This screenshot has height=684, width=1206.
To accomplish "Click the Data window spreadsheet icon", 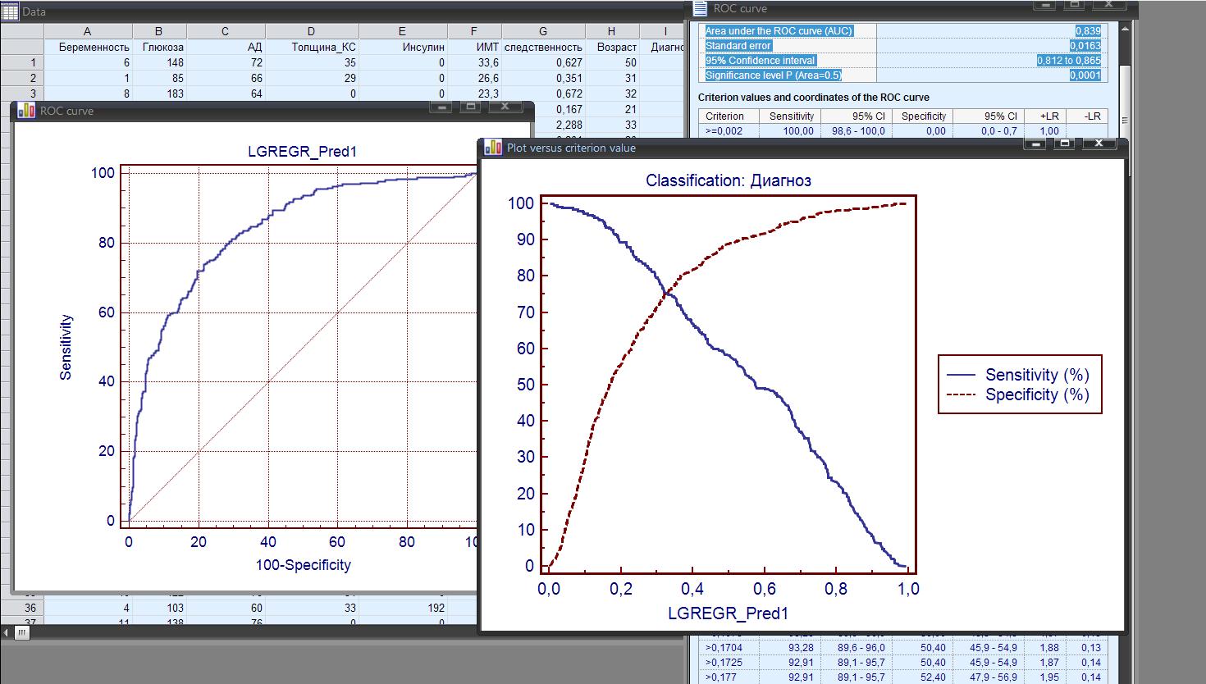I will [11, 11].
